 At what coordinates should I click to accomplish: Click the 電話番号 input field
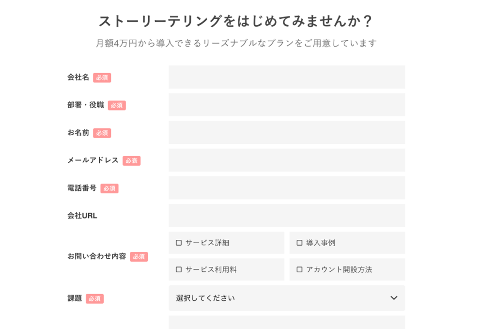287,188
